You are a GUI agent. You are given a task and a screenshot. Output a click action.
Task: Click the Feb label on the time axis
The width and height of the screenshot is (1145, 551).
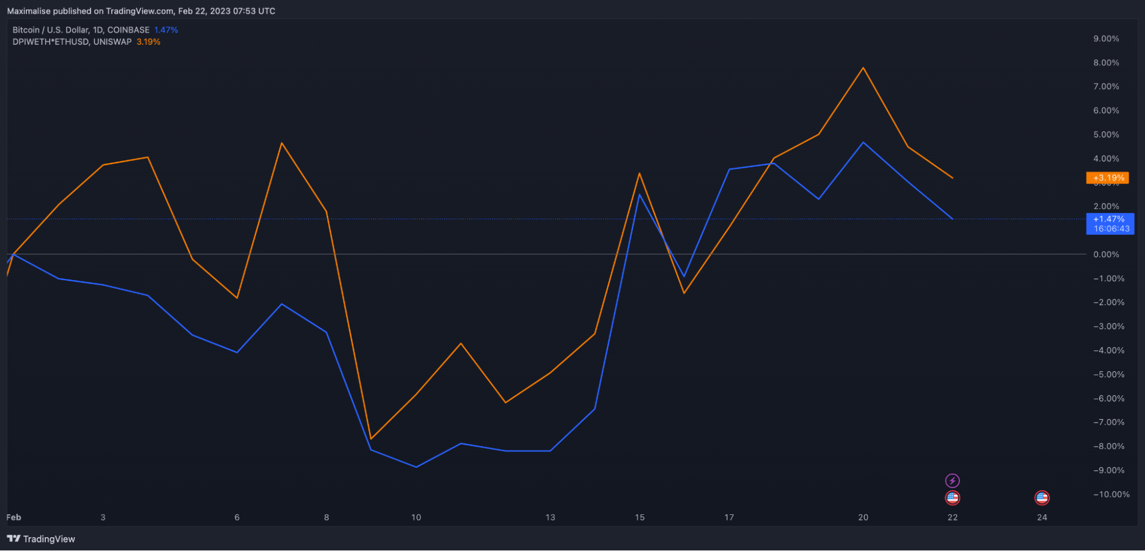point(14,517)
